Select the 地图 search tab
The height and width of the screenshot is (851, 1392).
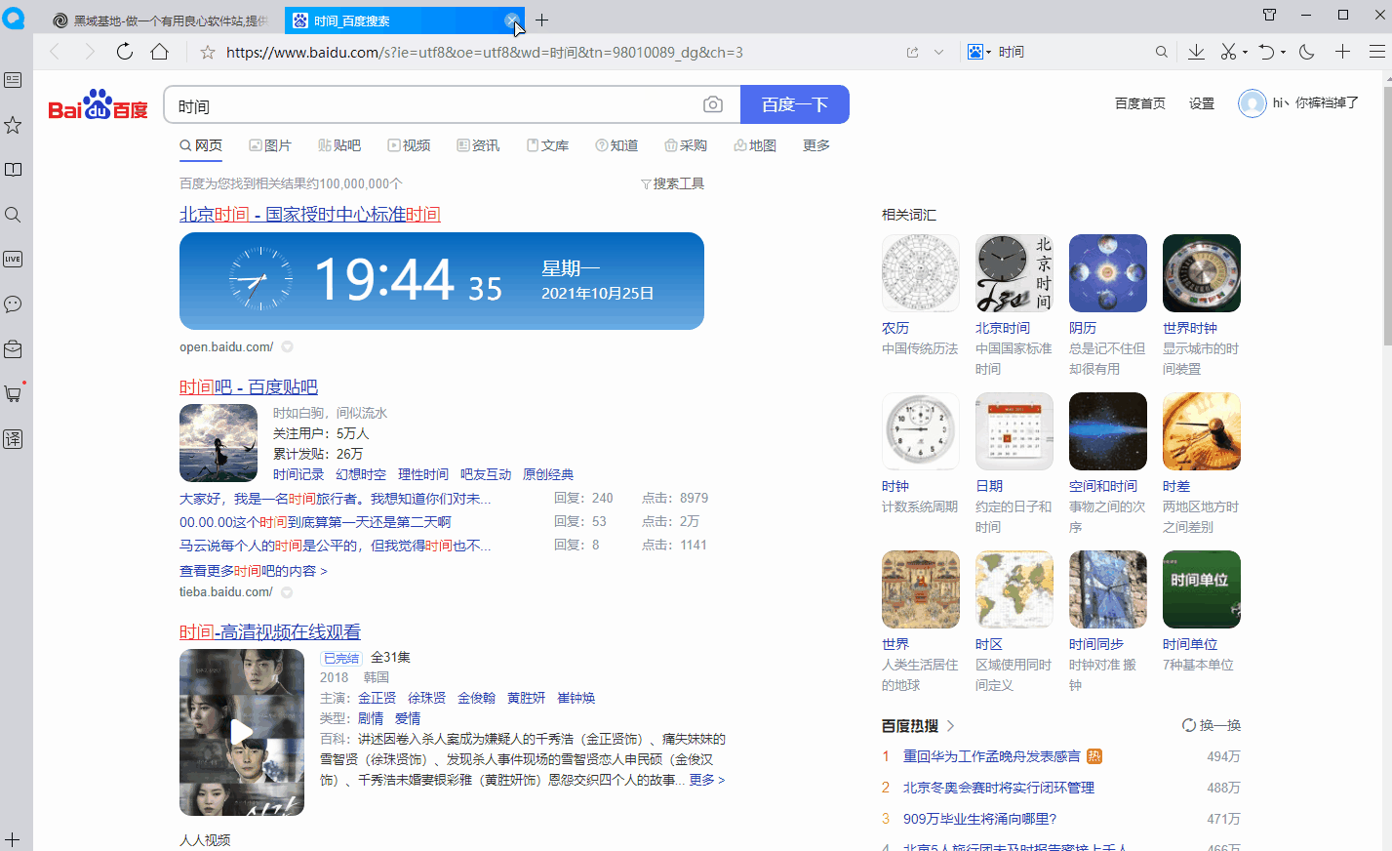point(755,145)
